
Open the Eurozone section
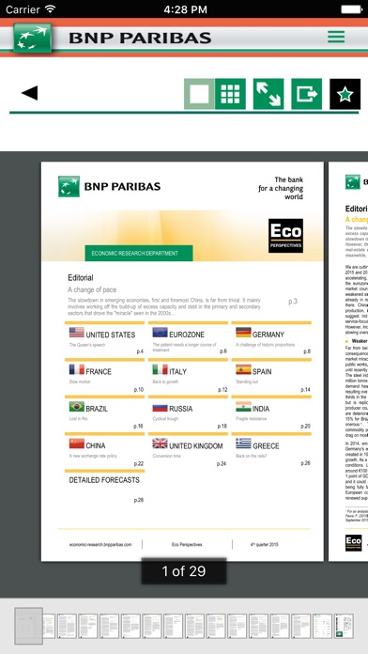tap(188, 339)
